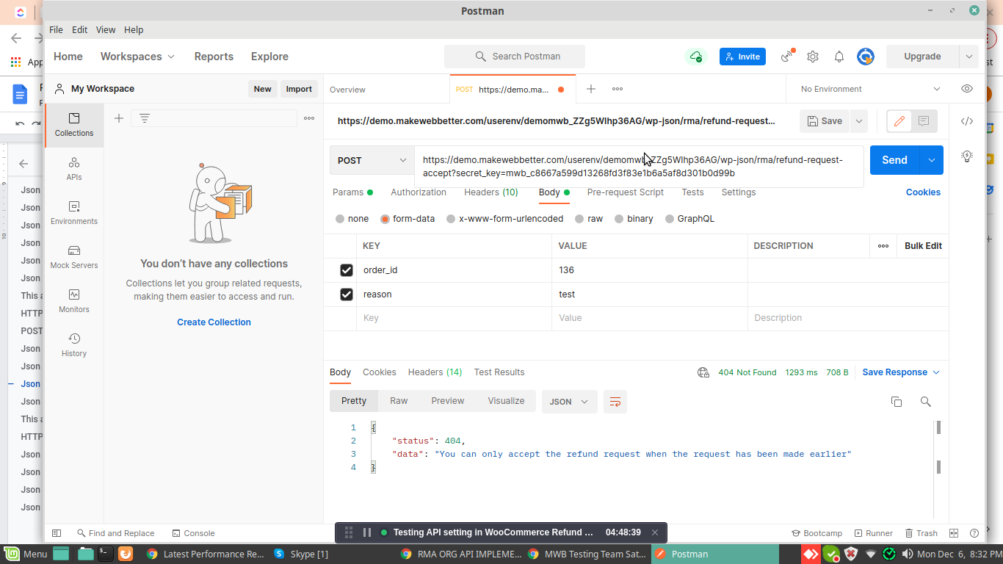This screenshot has height=564, width=1003.
Task: Open the lightbulb info panel icon
Action: coord(967,156)
